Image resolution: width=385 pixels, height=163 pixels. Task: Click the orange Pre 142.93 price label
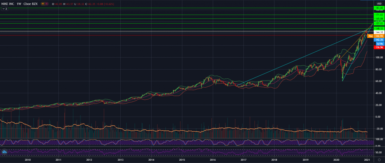pyautogui.click(x=376, y=36)
